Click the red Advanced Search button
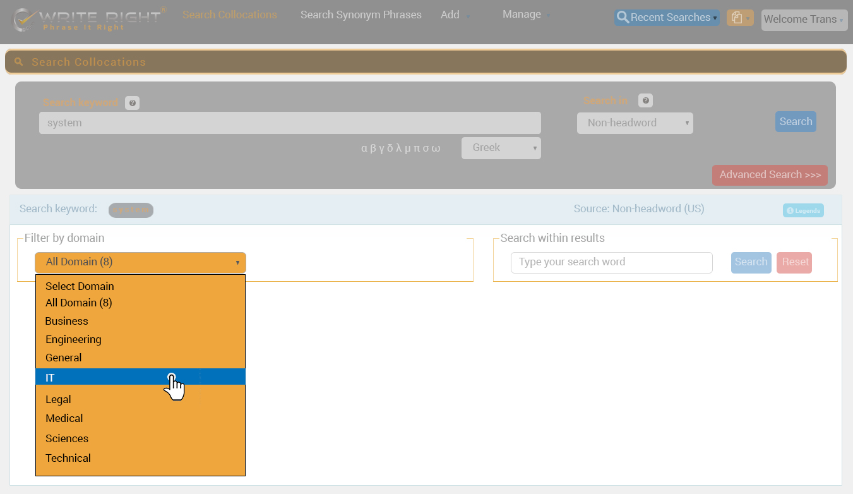853x494 pixels. tap(769, 175)
